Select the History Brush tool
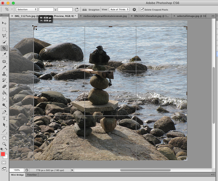The height and width of the screenshot is (181, 218). (4, 80)
